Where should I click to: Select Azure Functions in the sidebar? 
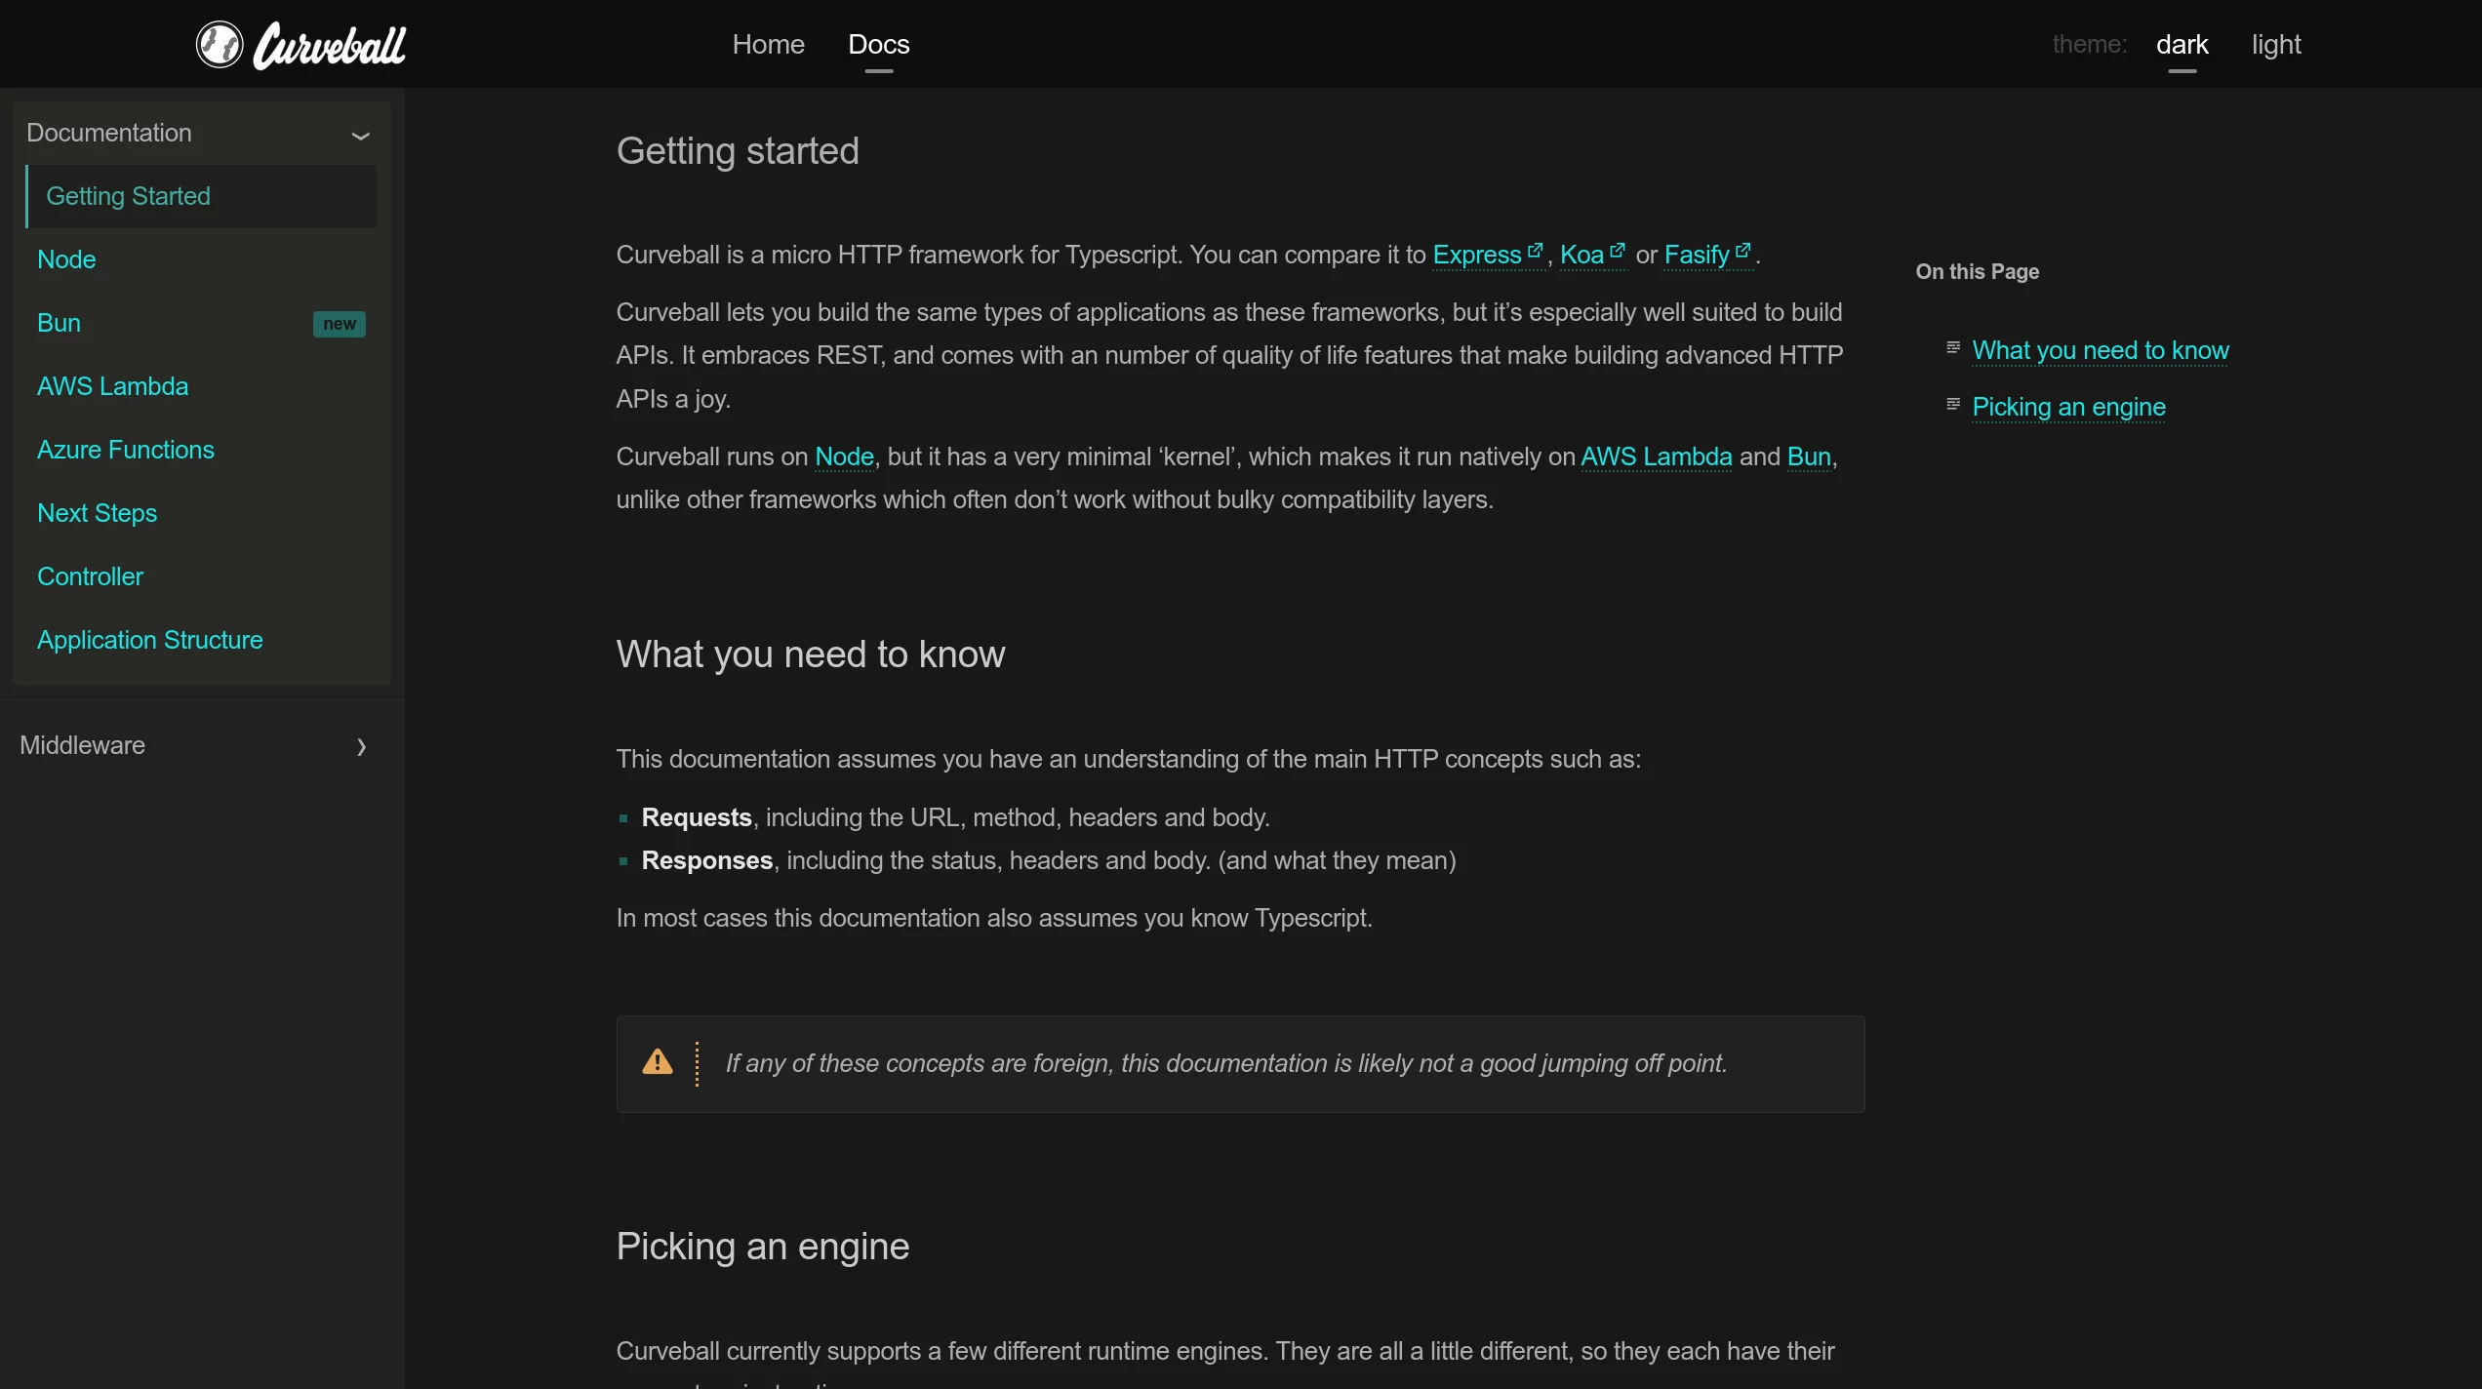tap(126, 450)
